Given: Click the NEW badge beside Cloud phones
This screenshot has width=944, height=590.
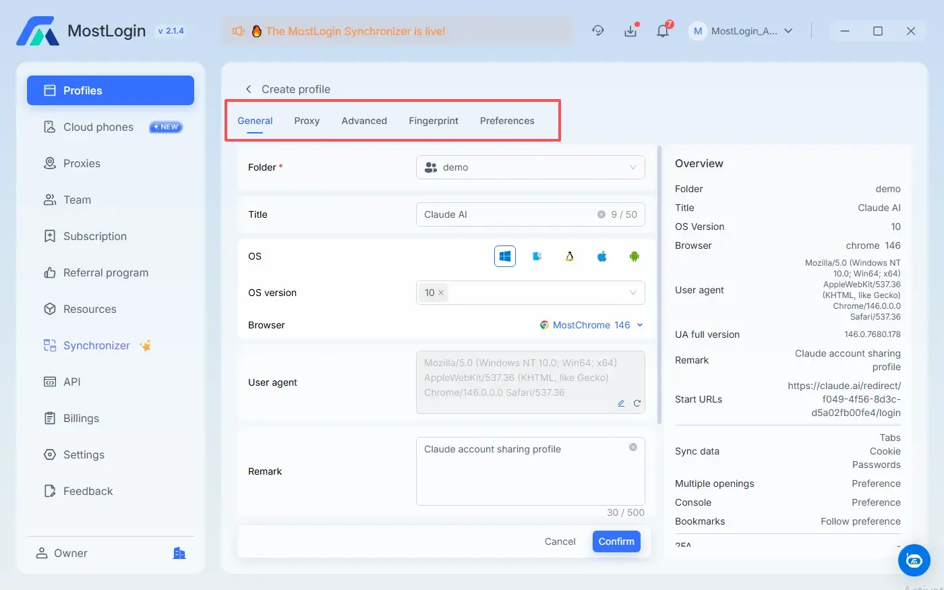Looking at the screenshot, I should click(x=166, y=127).
